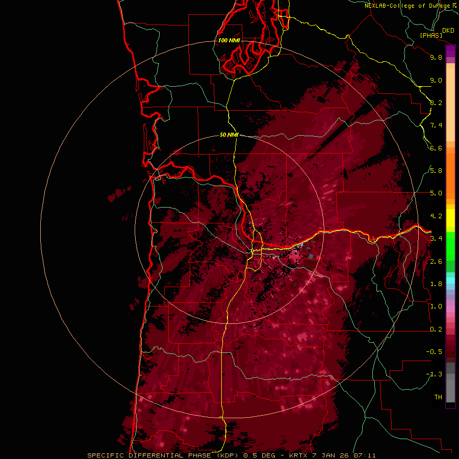Click the bright orange color bar segment
This screenshot has height=459, width=459.
[x=450, y=176]
